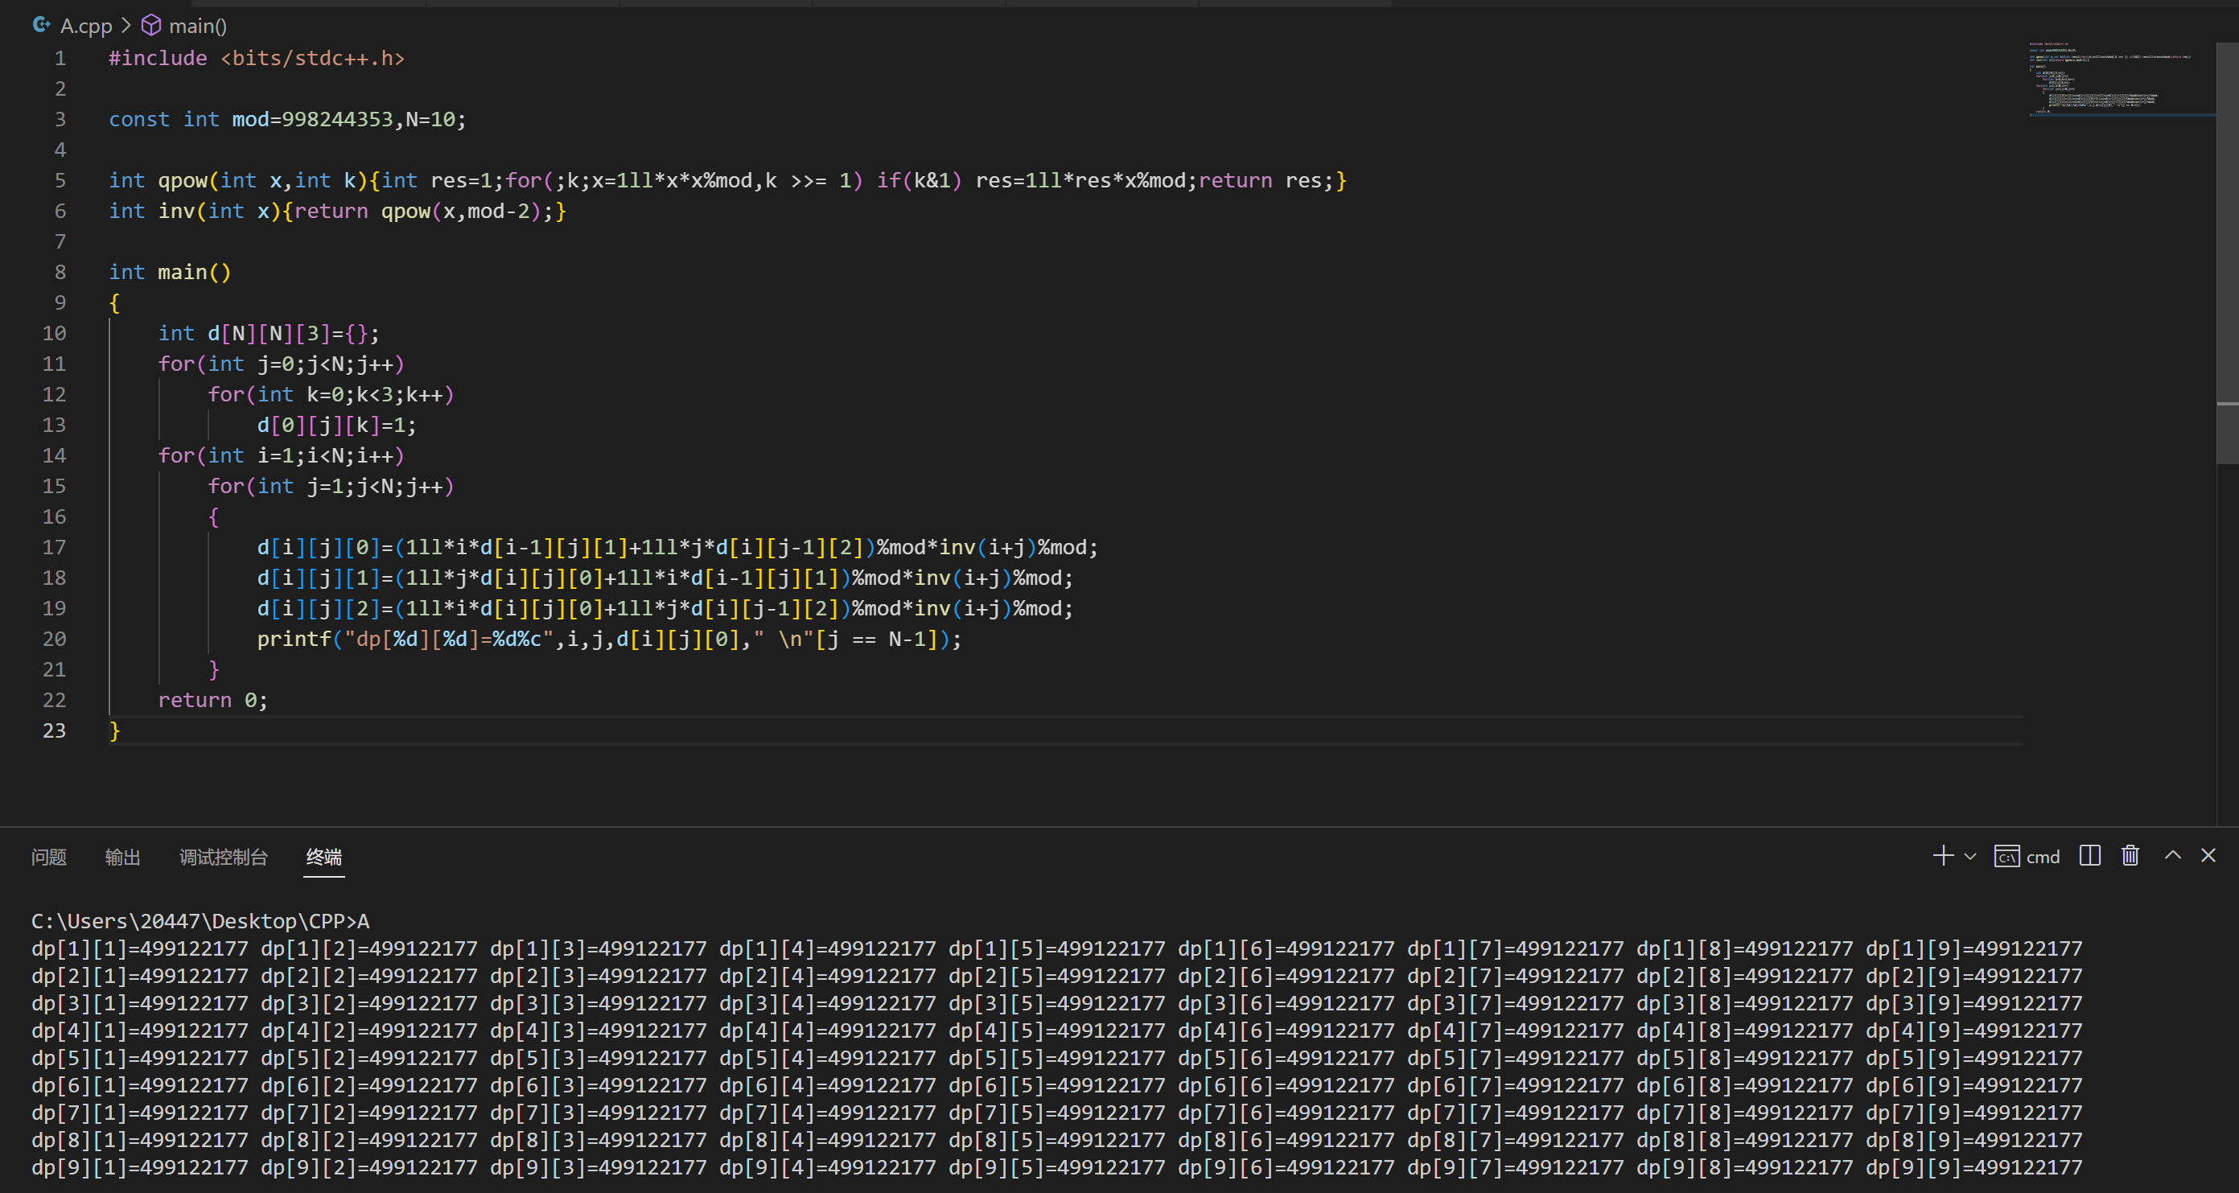The height and width of the screenshot is (1193, 2239).
Task: Maximize panel size with up chevron
Action: pyautogui.click(x=2172, y=855)
